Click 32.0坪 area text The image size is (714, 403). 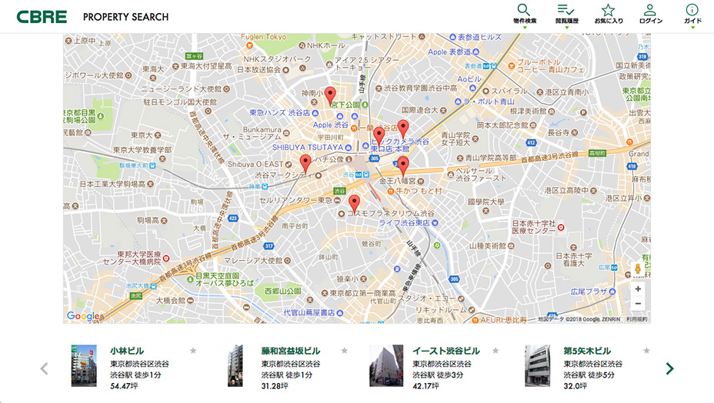[575, 386]
